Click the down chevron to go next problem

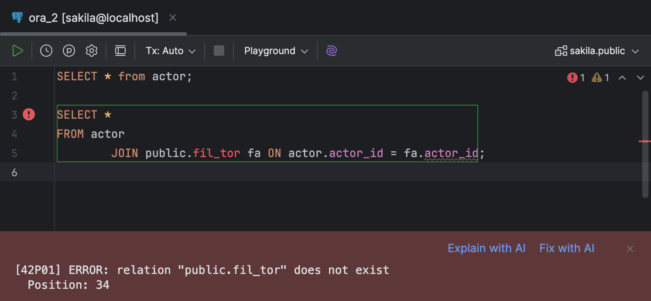(x=641, y=77)
